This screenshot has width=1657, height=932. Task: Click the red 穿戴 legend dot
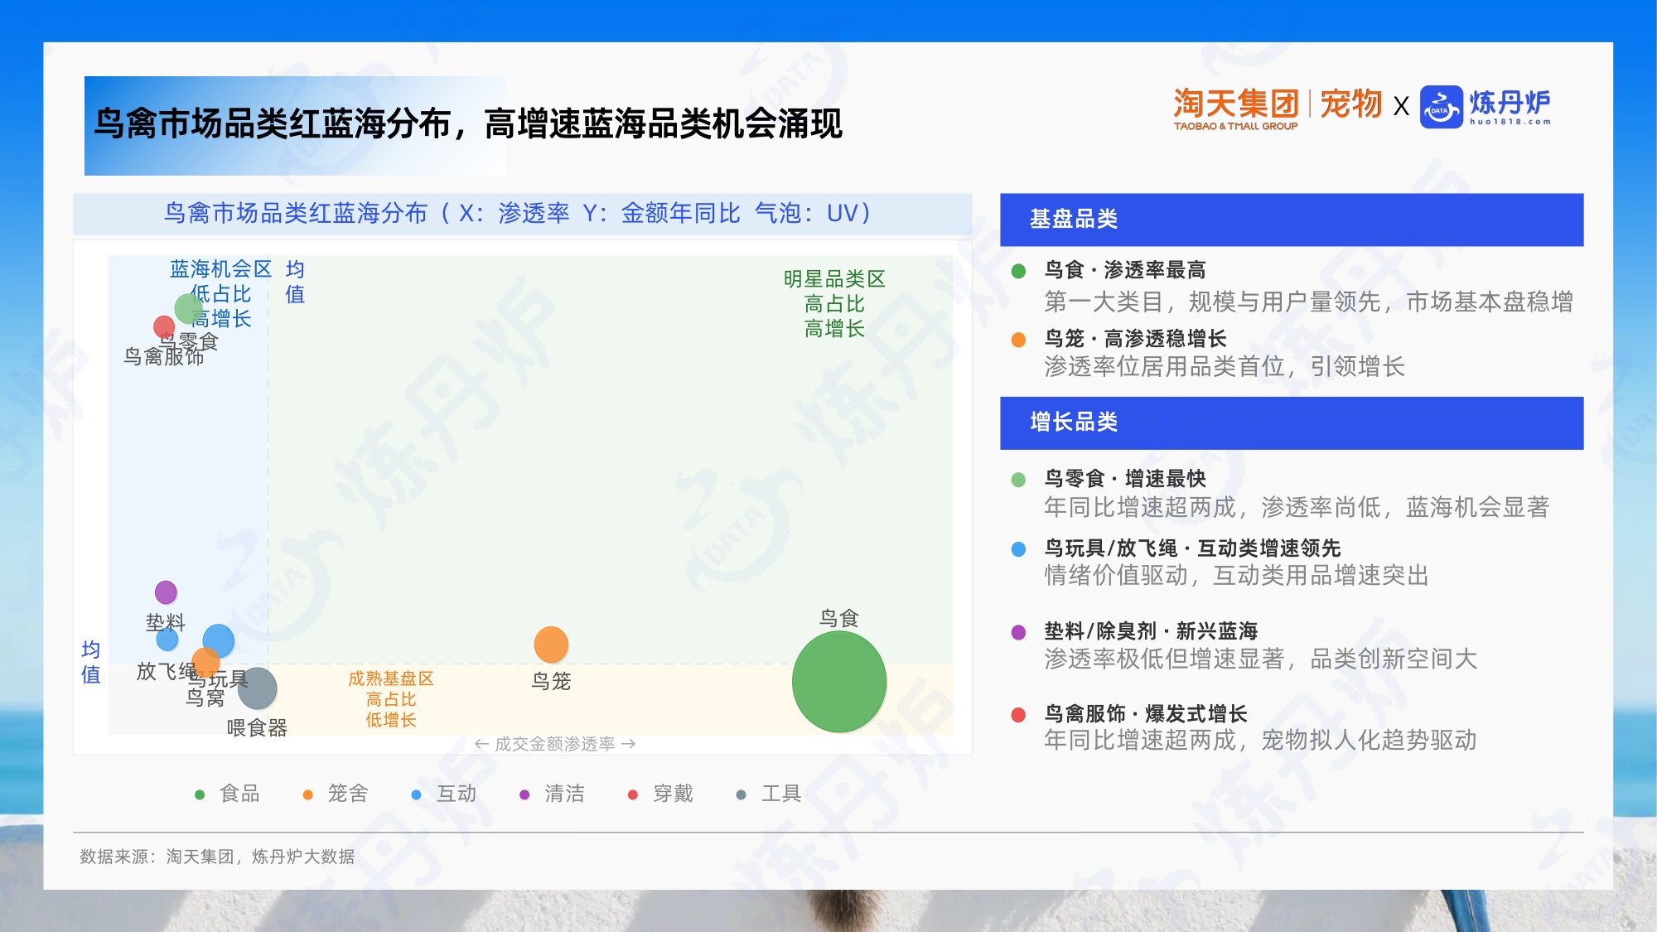(x=633, y=794)
